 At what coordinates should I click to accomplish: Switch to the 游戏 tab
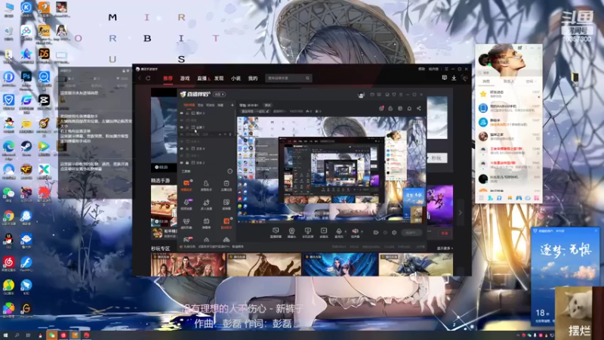(185, 79)
